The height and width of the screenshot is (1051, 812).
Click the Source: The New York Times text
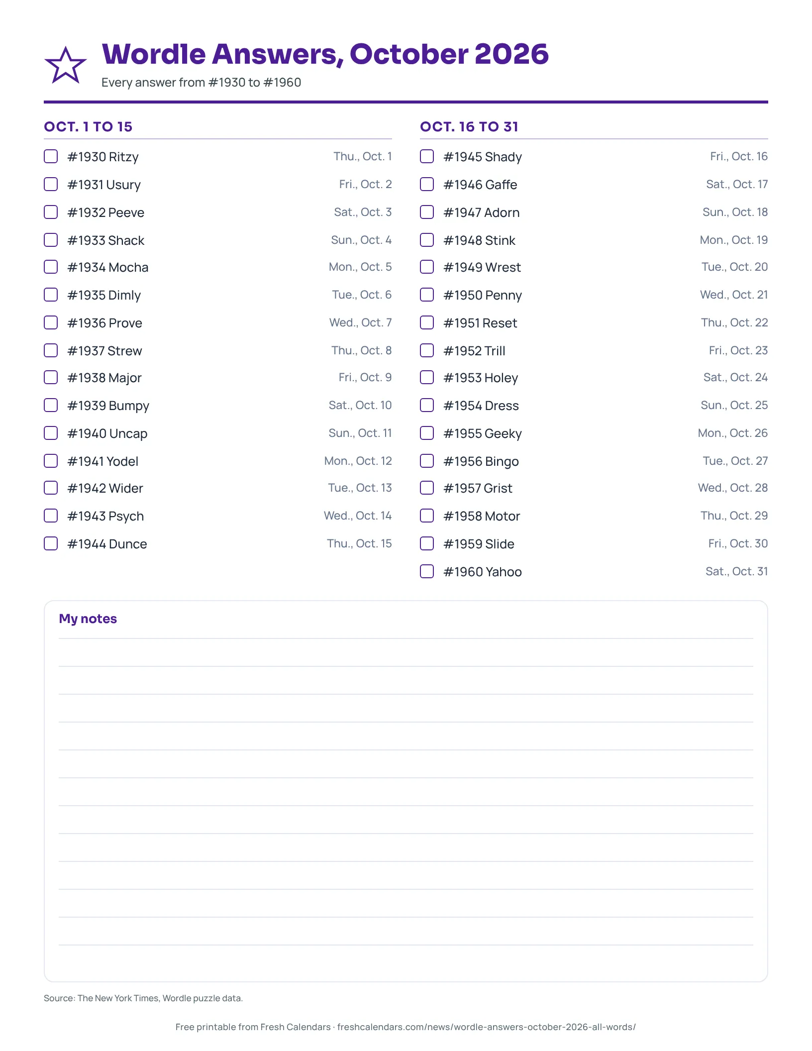[143, 998]
